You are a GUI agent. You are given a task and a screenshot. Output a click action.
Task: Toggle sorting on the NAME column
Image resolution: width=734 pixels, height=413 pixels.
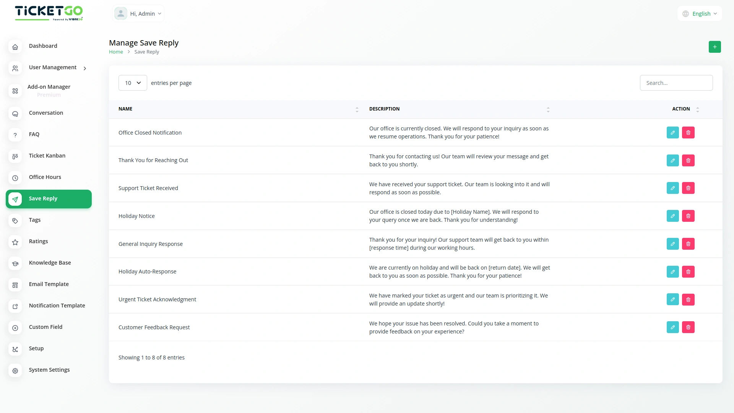[x=357, y=109]
